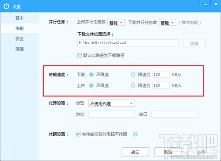Select 上传 不限速 radio button
The height and width of the screenshot is (161, 221).
pyautogui.click(x=91, y=85)
